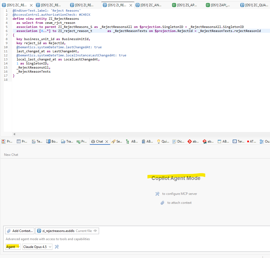Open the Agent mode dropdown

tap(13, 247)
